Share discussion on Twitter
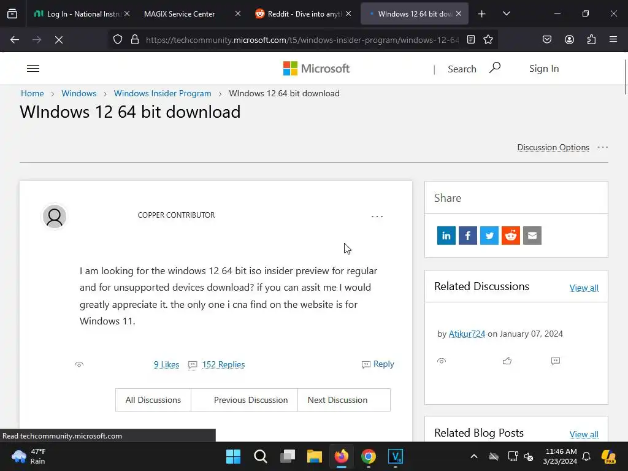This screenshot has height=471, width=628. [x=489, y=235]
